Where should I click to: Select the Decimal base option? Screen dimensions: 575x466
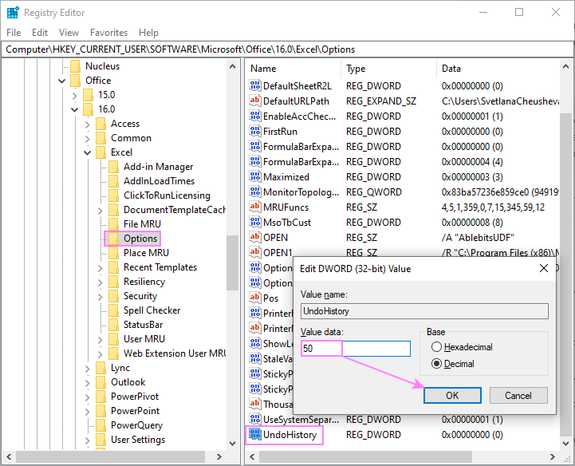[436, 364]
